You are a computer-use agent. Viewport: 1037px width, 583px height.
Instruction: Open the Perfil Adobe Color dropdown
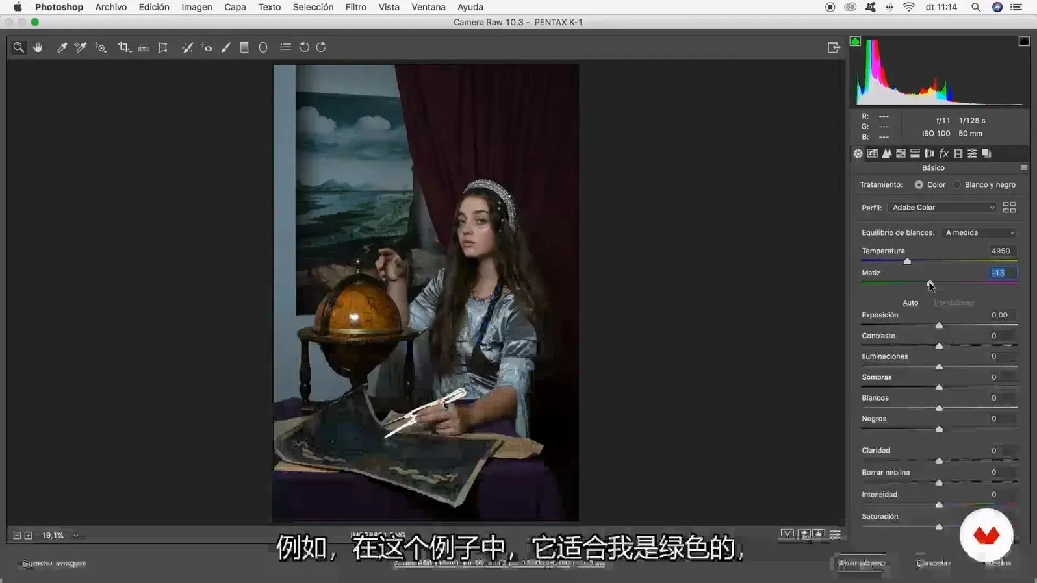(x=942, y=208)
